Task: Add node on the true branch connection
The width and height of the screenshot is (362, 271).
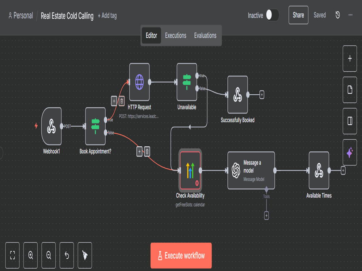Action: [x=114, y=101]
